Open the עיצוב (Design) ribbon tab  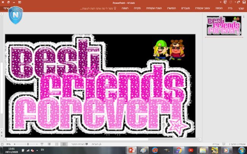(202, 8)
